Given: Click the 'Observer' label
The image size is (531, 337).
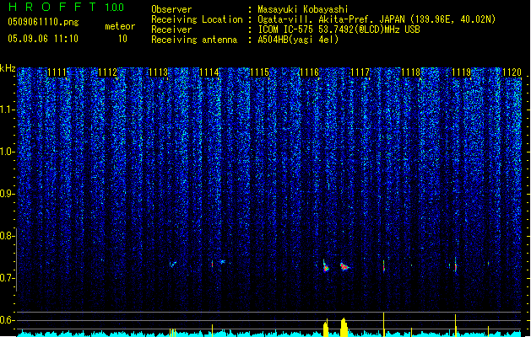Looking at the screenshot, I should pos(171,9).
